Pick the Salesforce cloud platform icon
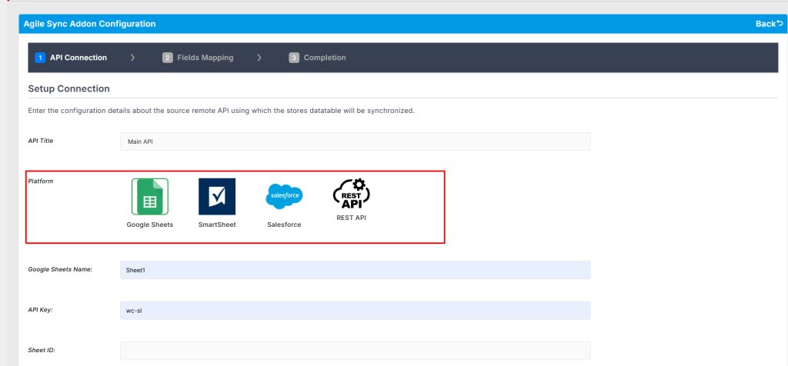The height and width of the screenshot is (366, 788). pyautogui.click(x=284, y=196)
